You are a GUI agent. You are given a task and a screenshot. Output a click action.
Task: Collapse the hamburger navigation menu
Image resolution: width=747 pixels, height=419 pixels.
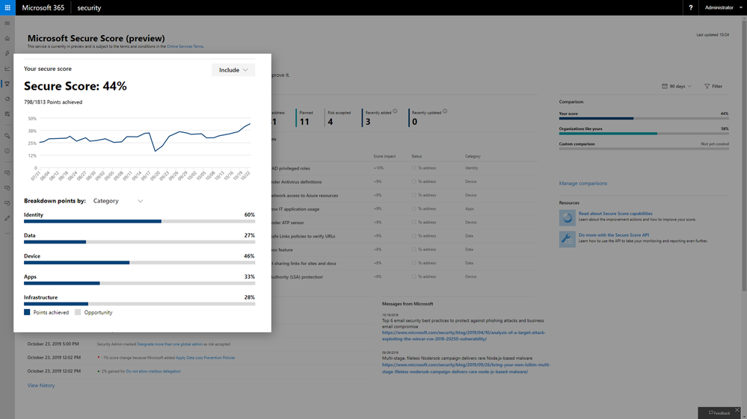(7, 23)
